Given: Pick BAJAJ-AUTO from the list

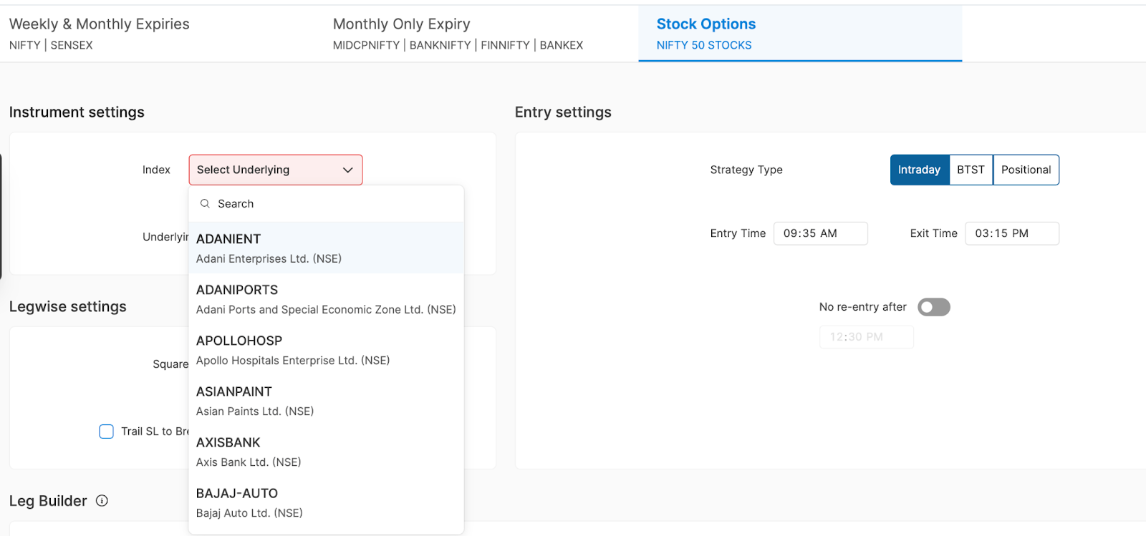Looking at the screenshot, I should click(x=326, y=502).
